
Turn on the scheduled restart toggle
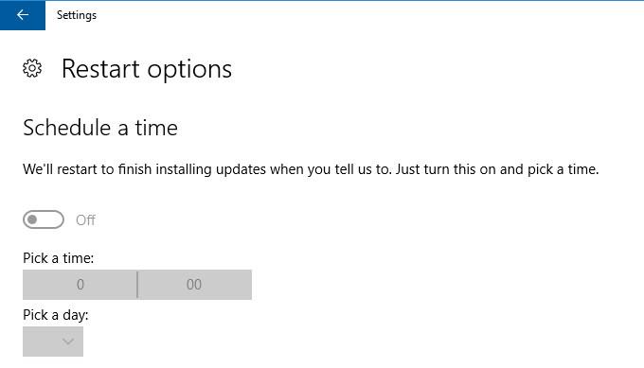pos(44,219)
